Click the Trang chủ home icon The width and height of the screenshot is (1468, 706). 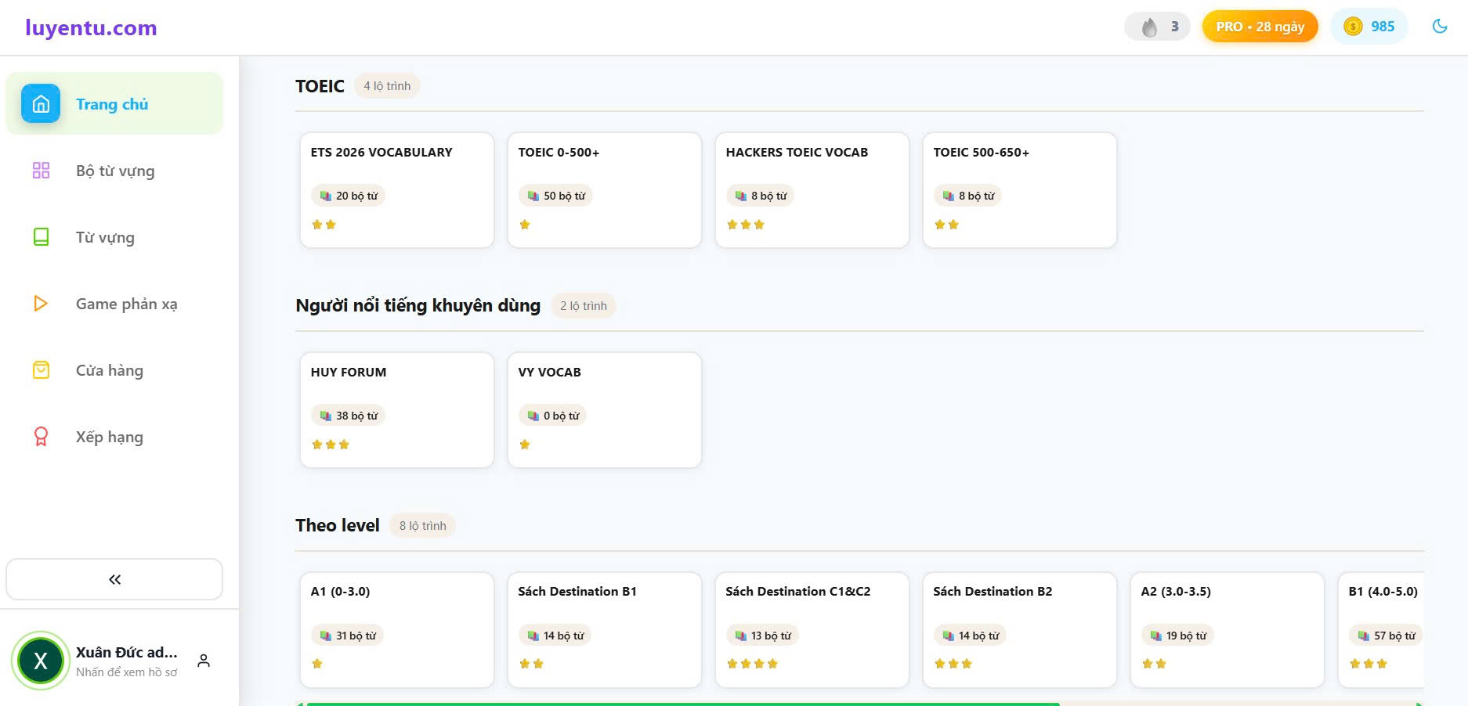click(41, 103)
